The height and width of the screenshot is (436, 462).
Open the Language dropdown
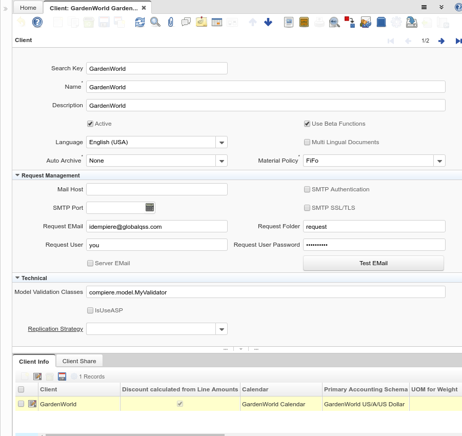click(x=221, y=143)
